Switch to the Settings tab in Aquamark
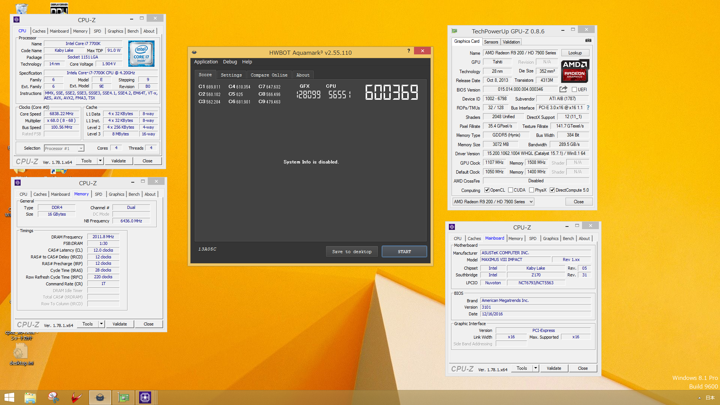This screenshot has width=720, height=405. (x=231, y=75)
